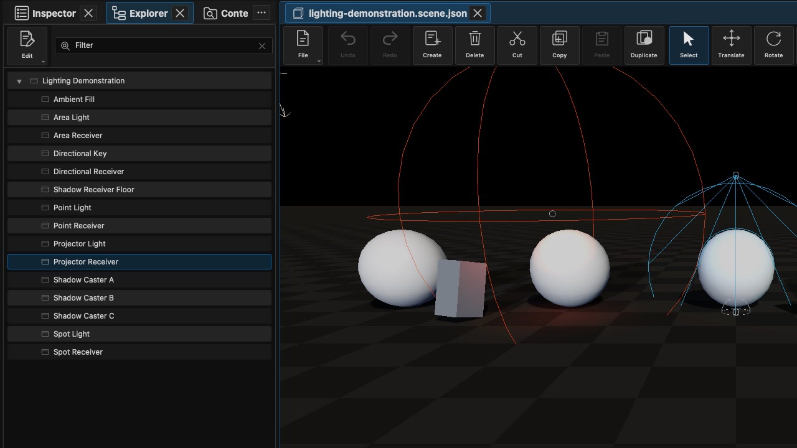Open the File button dropdown arrow
The image size is (797, 448).
click(x=319, y=61)
